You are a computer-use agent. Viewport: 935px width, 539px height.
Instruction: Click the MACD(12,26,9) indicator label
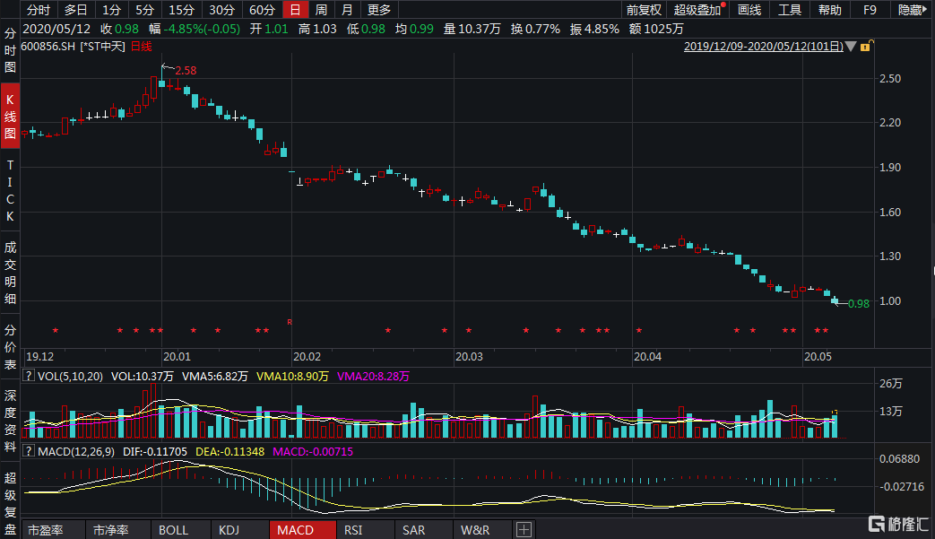point(76,451)
